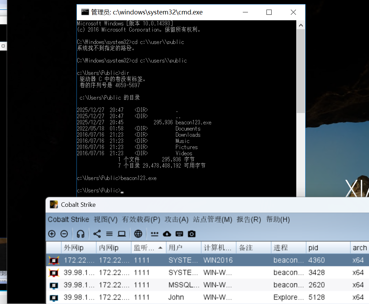Maximize the cmd.exe window

pyautogui.click(x=269, y=12)
